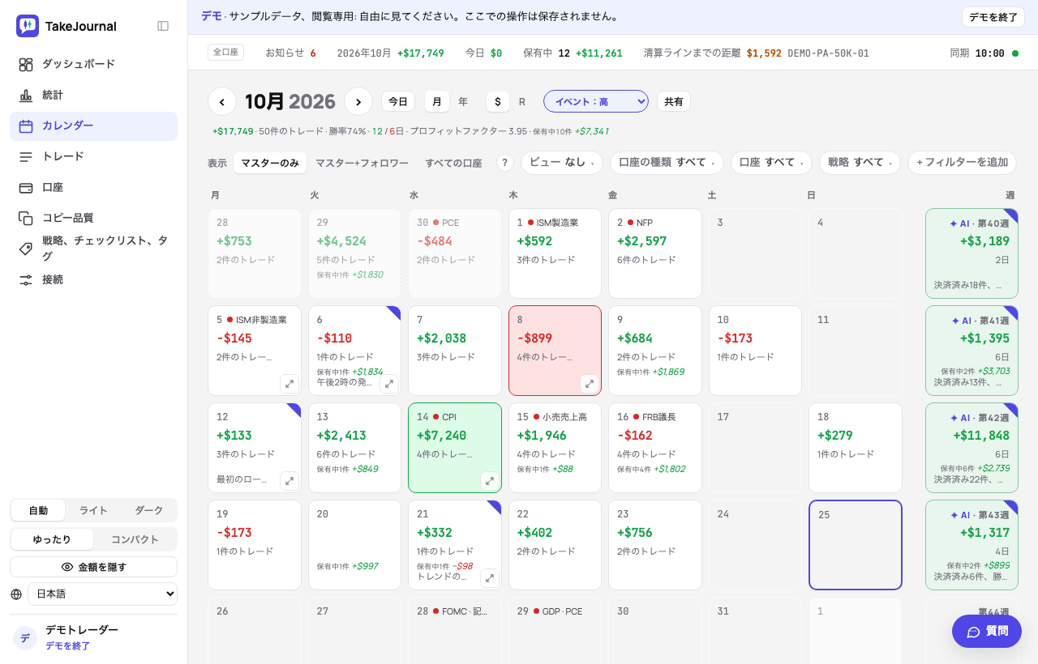The height and width of the screenshot is (664, 1038).
Task: Click デモを終了 link under デモトレーダー
Action: pos(67,646)
